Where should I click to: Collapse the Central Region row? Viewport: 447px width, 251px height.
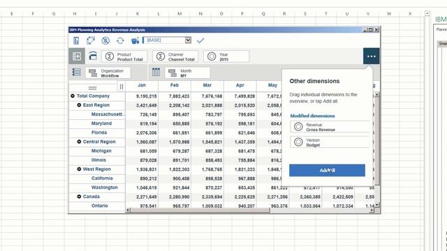(79, 142)
